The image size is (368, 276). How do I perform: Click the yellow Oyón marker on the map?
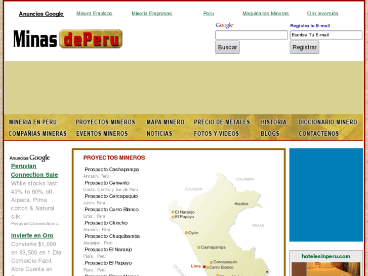tap(186, 233)
